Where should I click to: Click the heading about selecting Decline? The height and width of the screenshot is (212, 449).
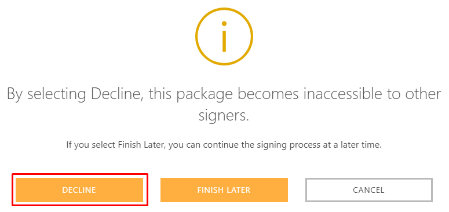pos(224,105)
